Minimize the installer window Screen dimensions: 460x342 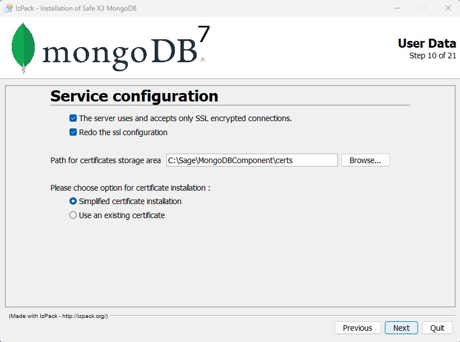coord(397,8)
